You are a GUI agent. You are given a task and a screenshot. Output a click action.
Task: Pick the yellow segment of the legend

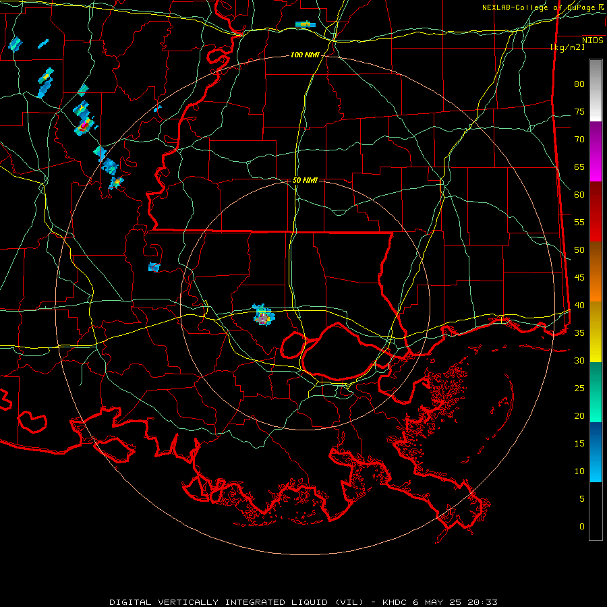click(x=596, y=332)
